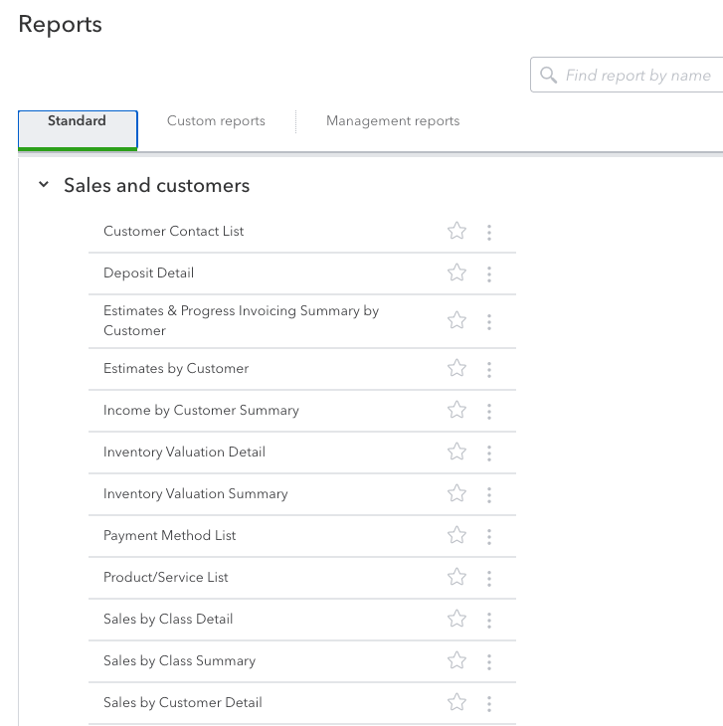Mark Estimates & Progress Invoicing Summary as favorite
723x726 pixels.
pyautogui.click(x=456, y=320)
